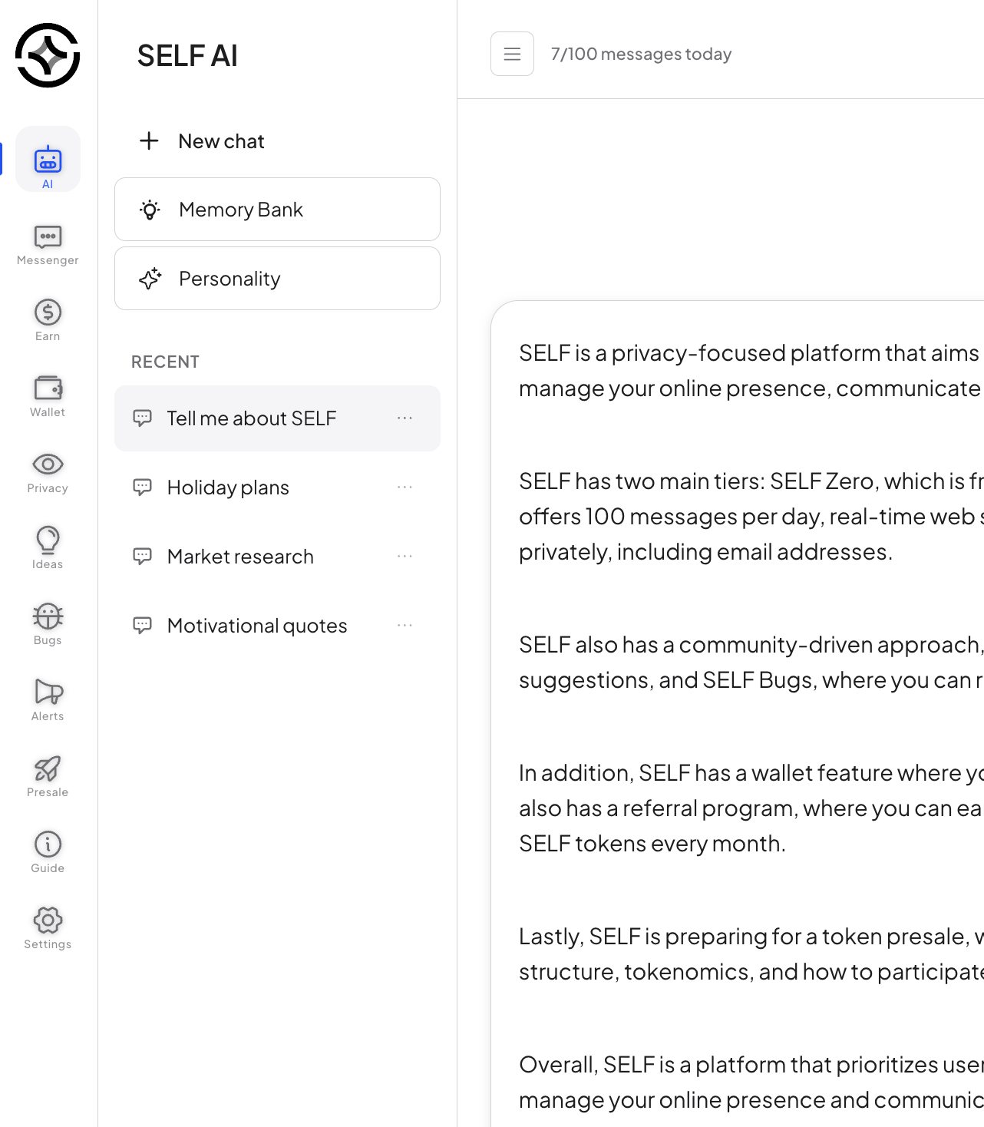The image size is (984, 1127).
Task: Click the 7/100 messages today counter
Action: coord(641,54)
